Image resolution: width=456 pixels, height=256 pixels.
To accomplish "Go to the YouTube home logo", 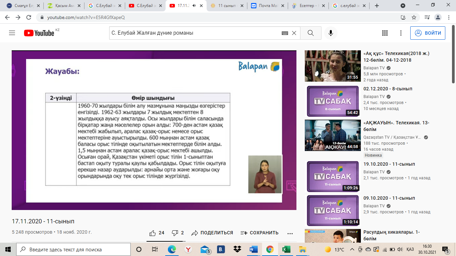I will click(39, 33).
